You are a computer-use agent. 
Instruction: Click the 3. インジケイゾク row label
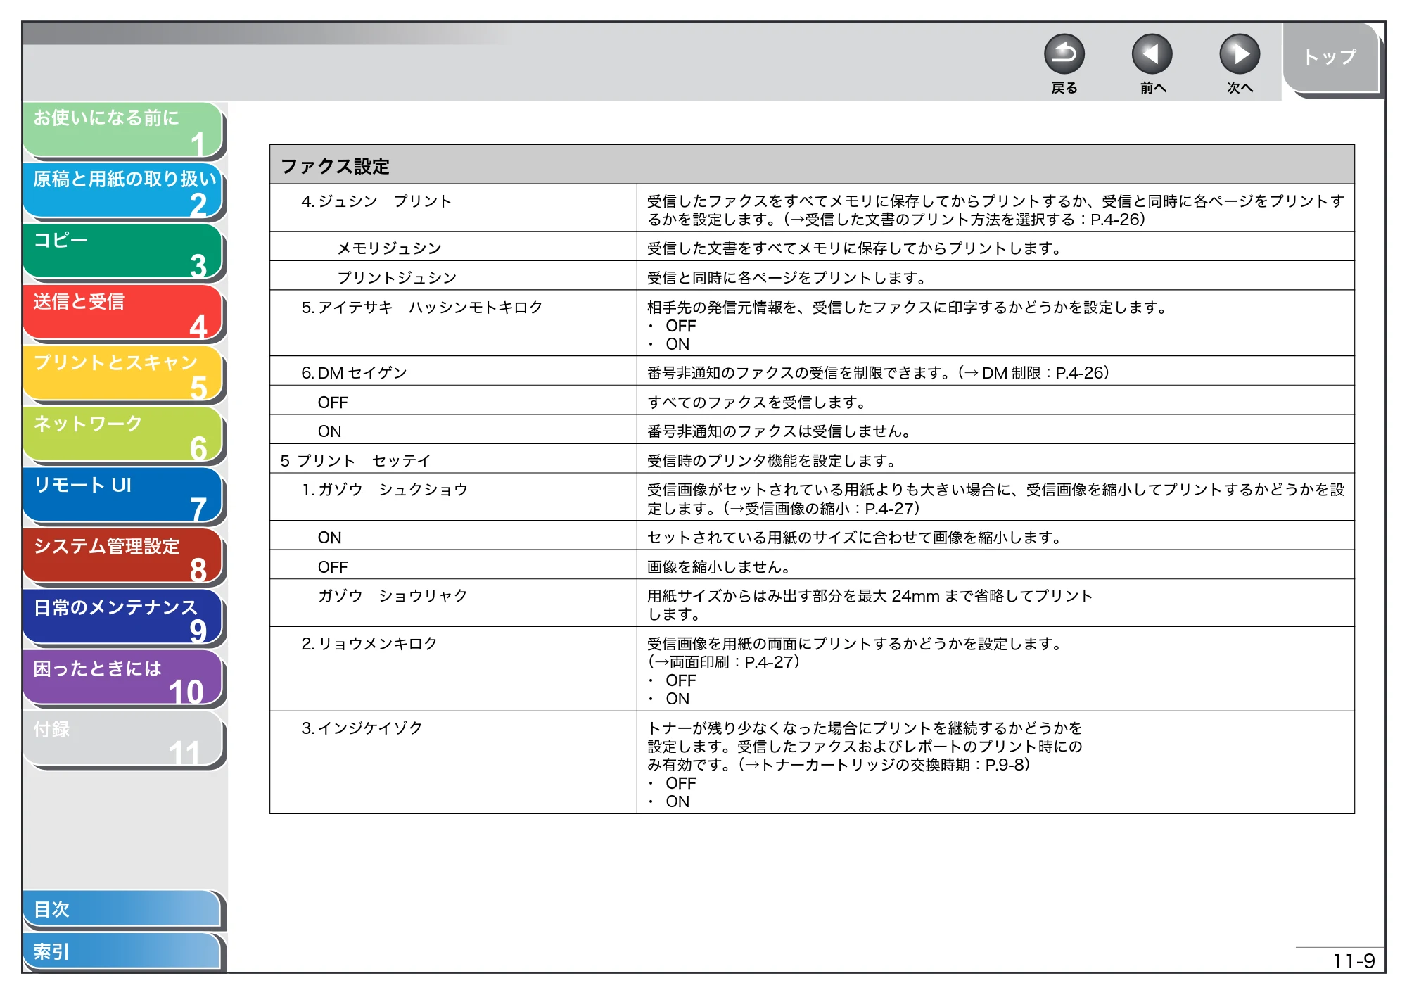pos(362,728)
